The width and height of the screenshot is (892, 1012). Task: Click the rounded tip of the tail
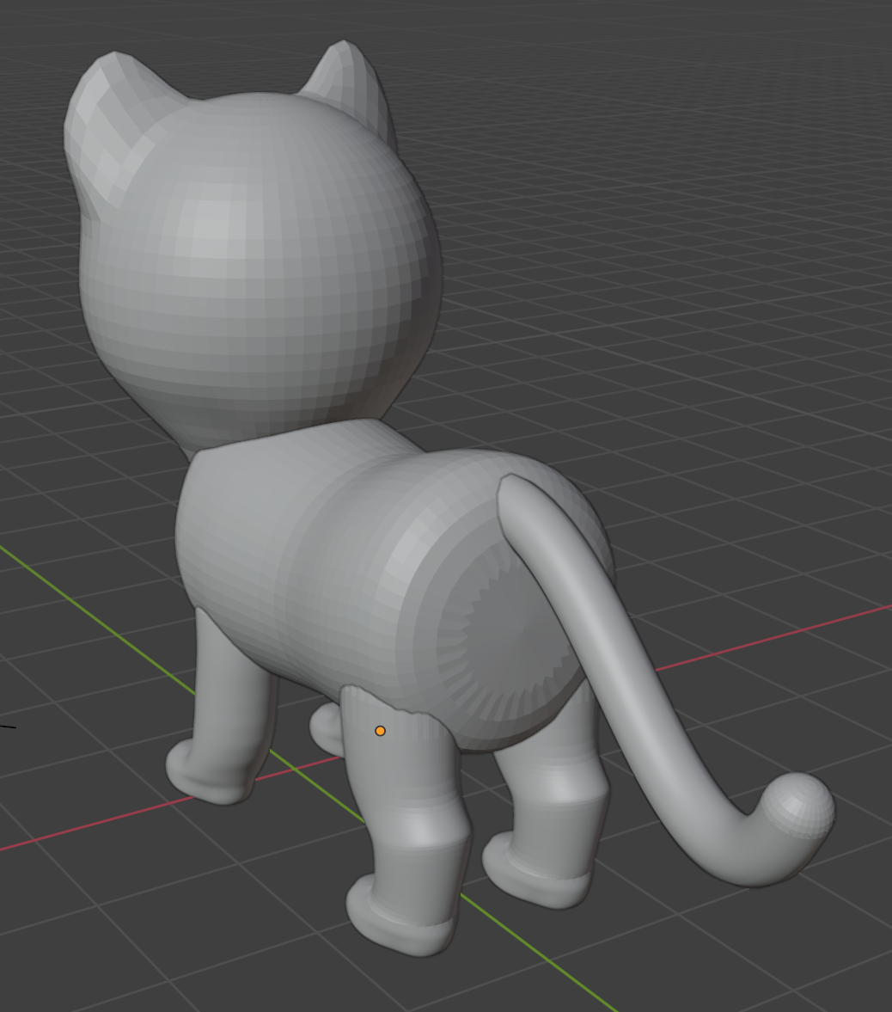pyautogui.click(x=799, y=807)
